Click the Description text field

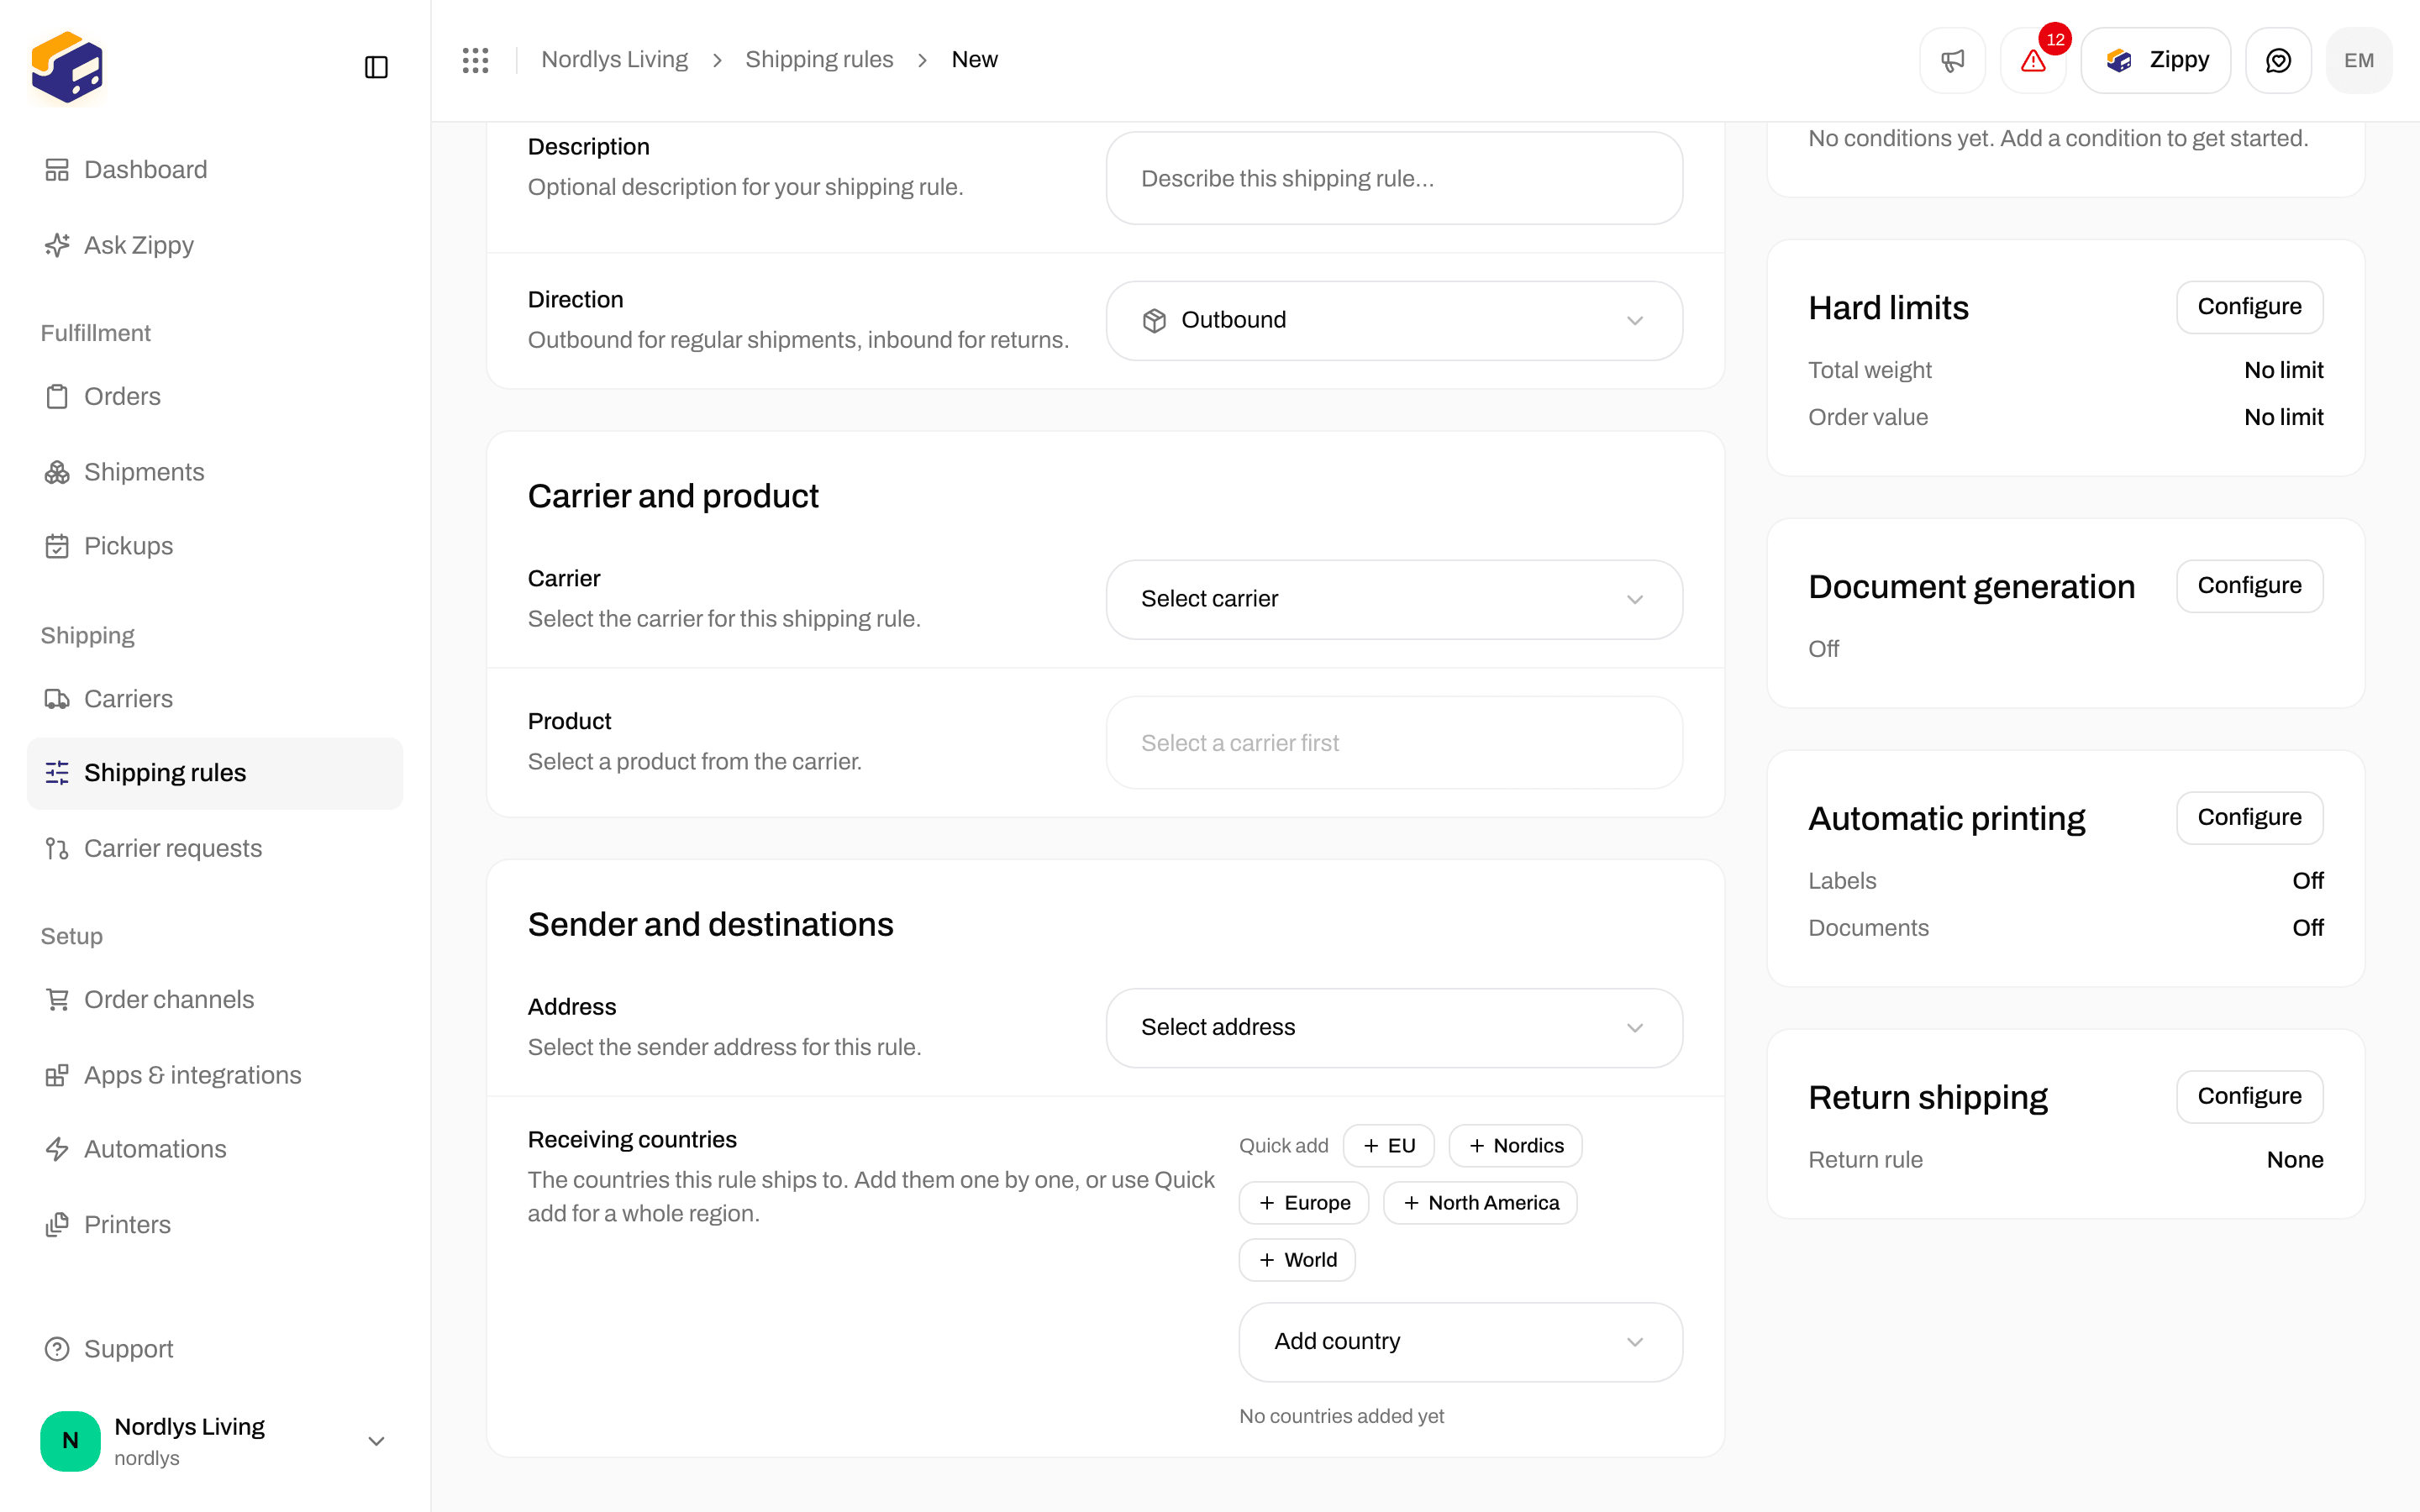click(x=1394, y=178)
